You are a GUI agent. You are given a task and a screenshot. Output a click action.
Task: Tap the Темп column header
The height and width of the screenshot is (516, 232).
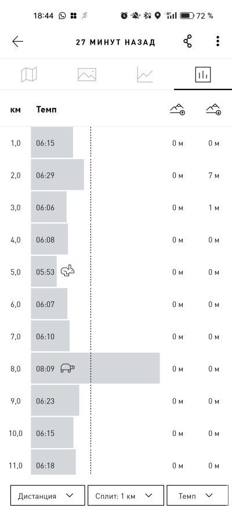(46, 110)
